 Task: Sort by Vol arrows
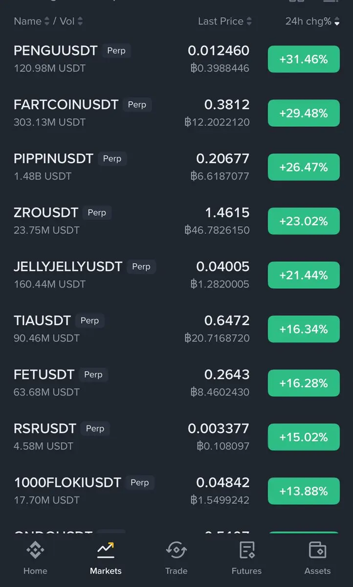[80, 22]
